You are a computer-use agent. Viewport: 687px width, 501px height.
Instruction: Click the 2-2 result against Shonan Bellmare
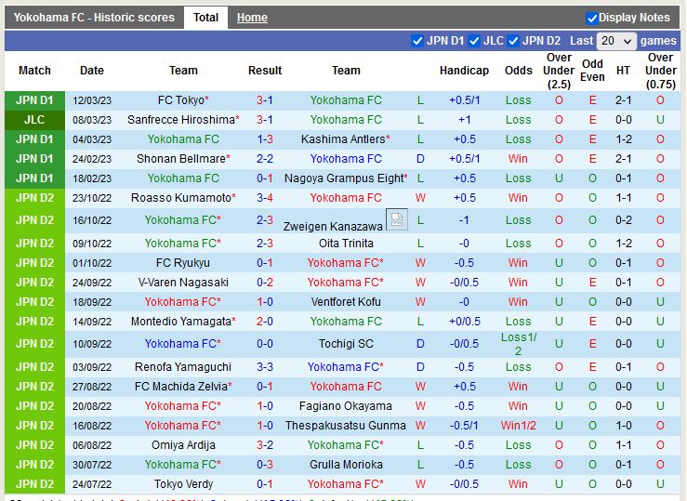[x=265, y=159]
